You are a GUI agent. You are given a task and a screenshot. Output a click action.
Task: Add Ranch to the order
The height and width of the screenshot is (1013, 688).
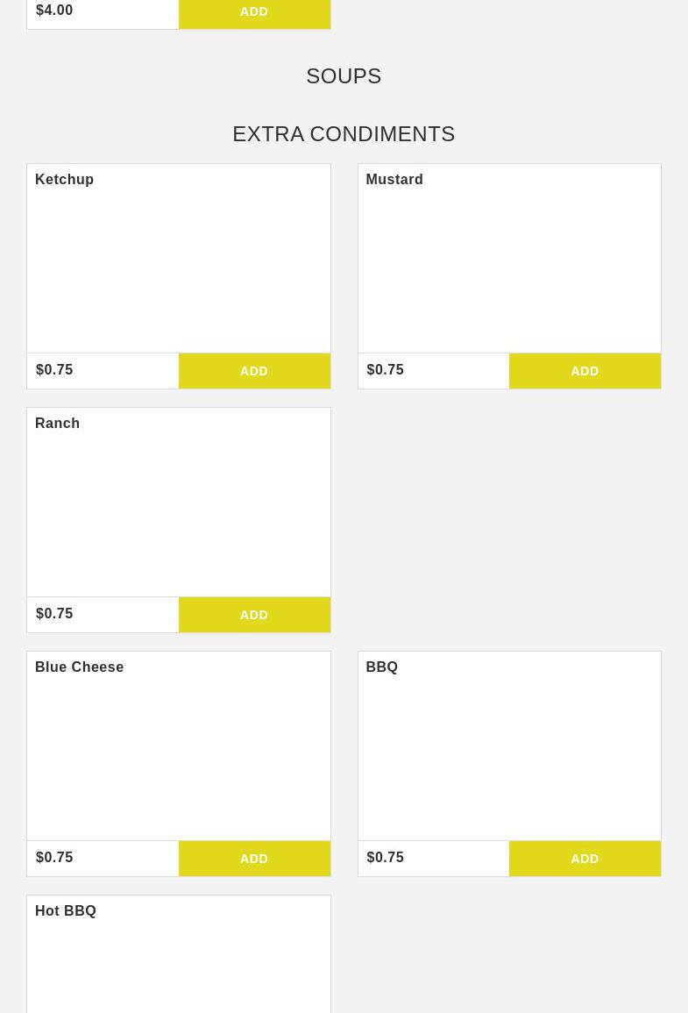click(254, 615)
